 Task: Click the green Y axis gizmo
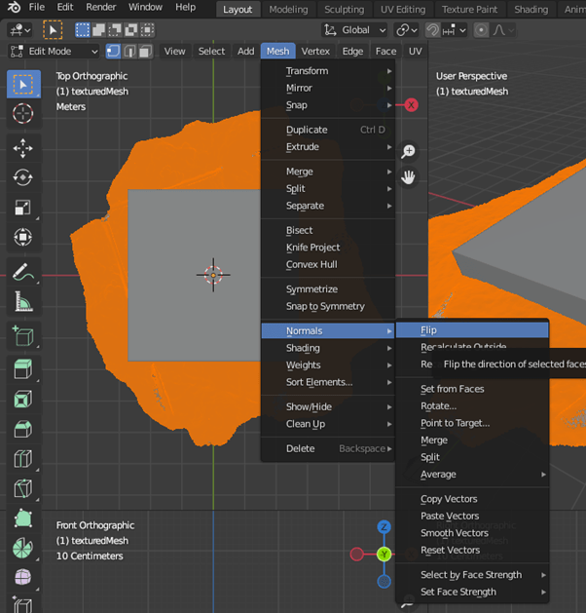click(385, 555)
